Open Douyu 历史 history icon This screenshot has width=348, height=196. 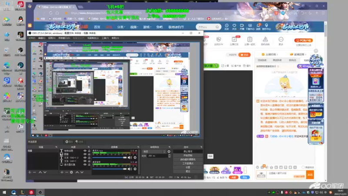coord(227,27)
